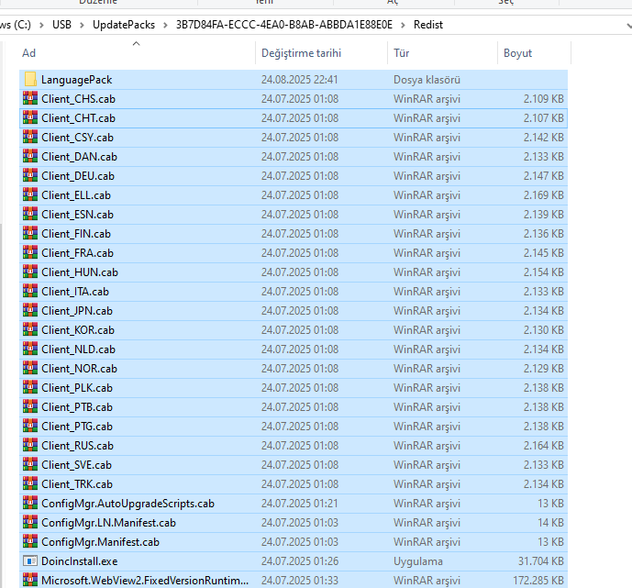The height and width of the screenshot is (588, 632).
Task: Click the Redist breadcrumb segment
Action: [428, 25]
